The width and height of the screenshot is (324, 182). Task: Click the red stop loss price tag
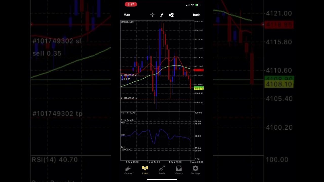pos(199,70)
